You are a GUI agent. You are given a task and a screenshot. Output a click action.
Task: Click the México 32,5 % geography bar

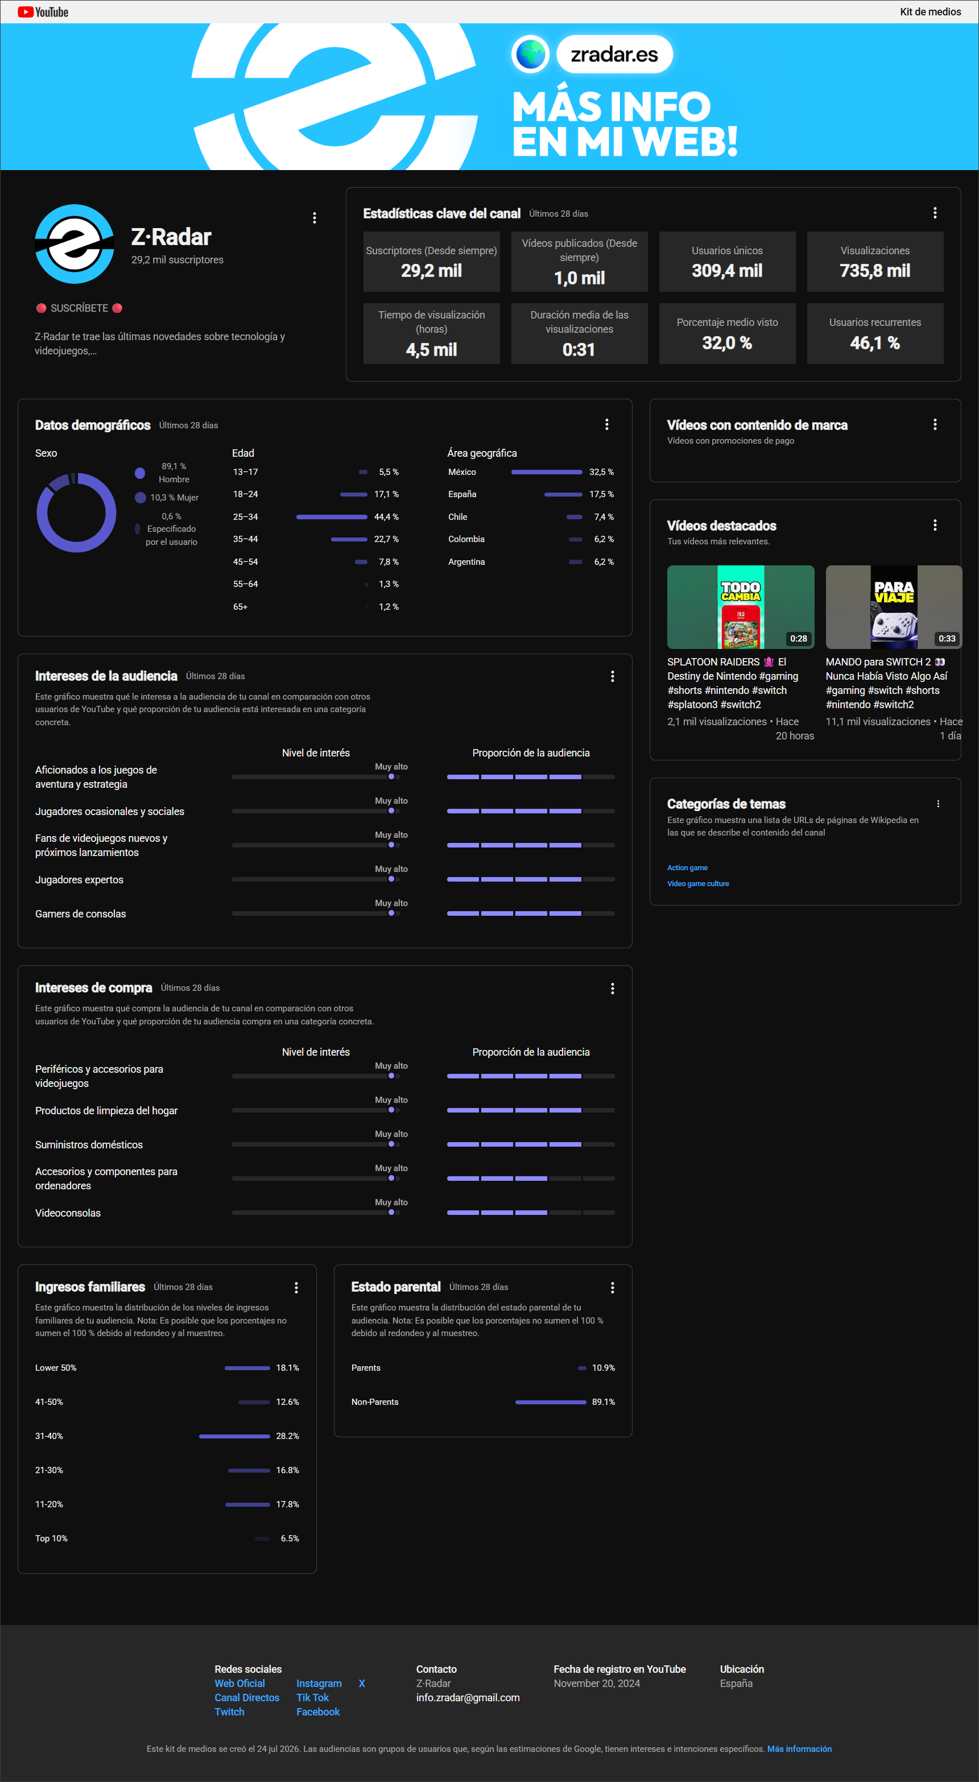(547, 472)
